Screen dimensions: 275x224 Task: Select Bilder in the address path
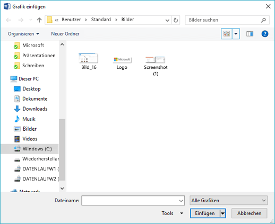127,20
